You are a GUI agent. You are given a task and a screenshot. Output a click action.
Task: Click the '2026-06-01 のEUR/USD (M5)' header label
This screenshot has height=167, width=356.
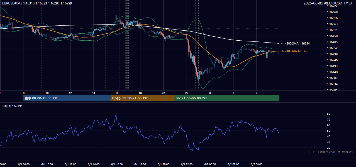pos(328,3)
